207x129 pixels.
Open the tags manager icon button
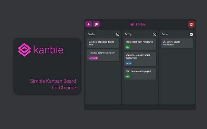pos(96,24)
